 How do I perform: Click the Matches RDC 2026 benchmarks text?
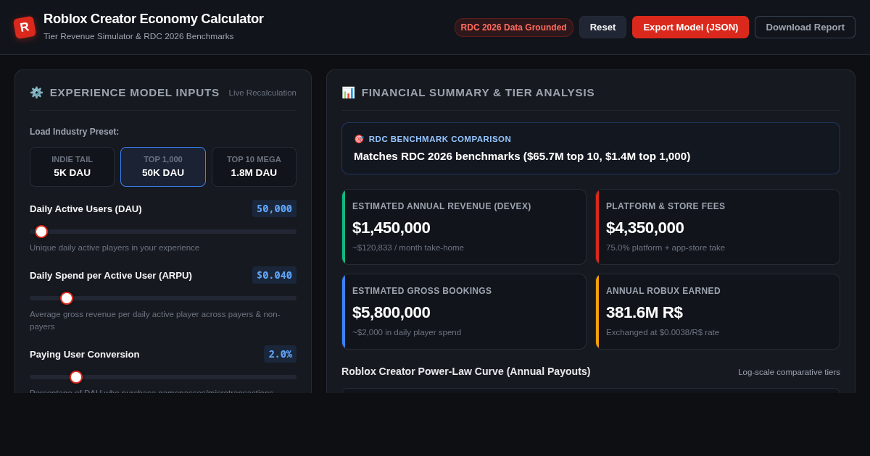(522, 156)
